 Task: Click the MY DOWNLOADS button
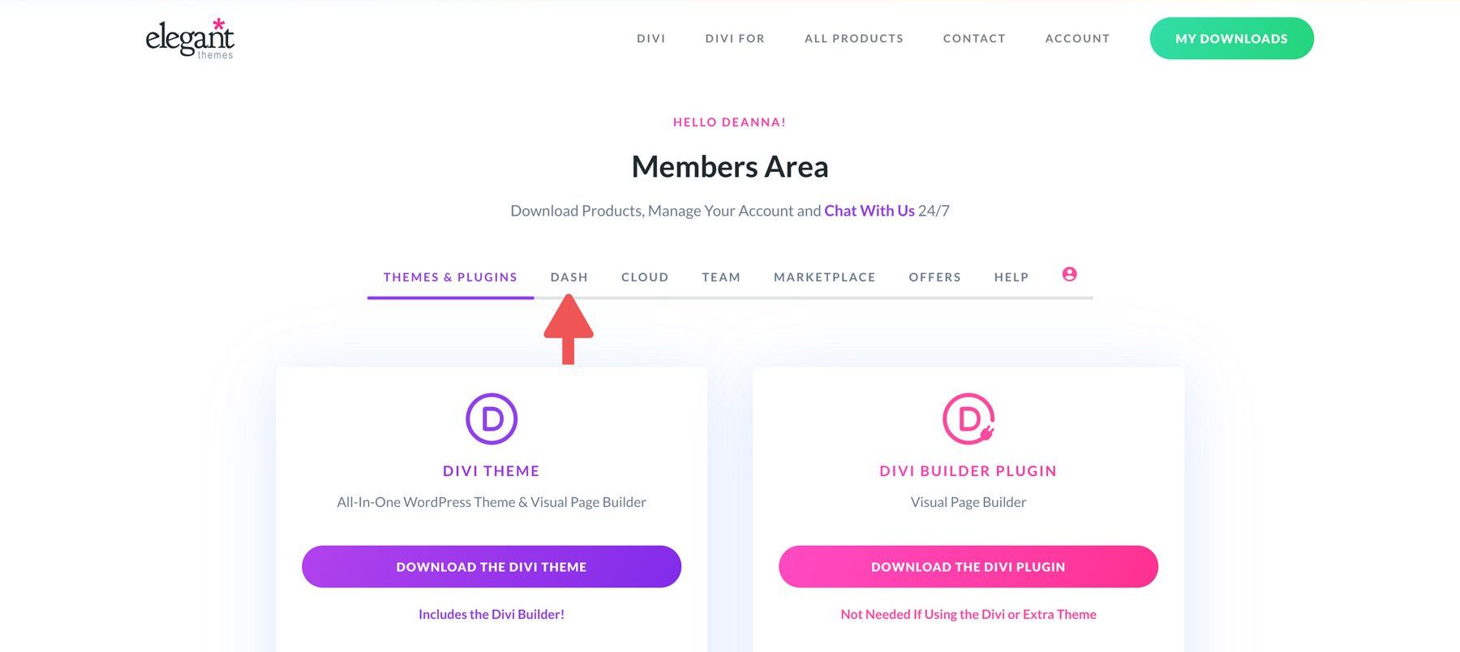click(x=1231, y=38)
